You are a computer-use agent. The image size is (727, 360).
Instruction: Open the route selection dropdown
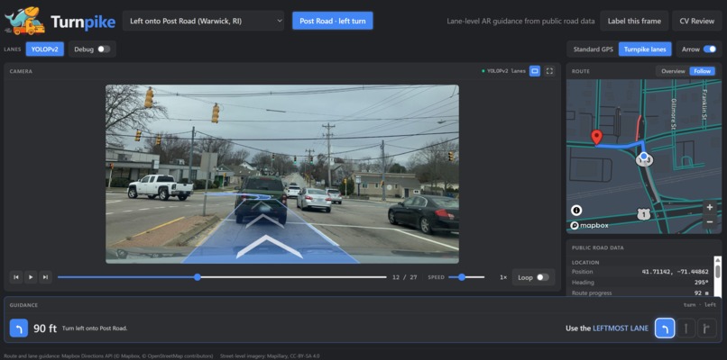tap(203, 21)
